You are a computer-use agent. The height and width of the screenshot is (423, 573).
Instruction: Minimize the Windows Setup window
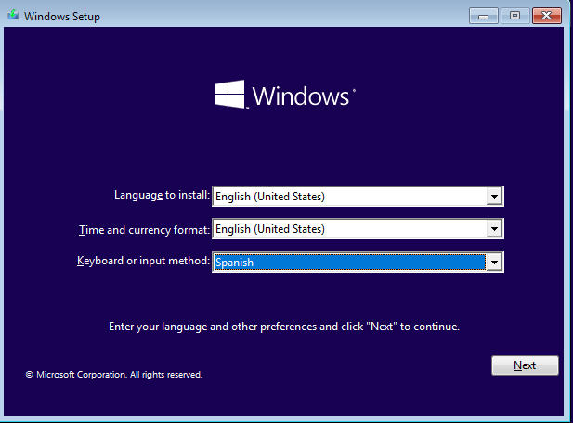[x=483, y=16]
